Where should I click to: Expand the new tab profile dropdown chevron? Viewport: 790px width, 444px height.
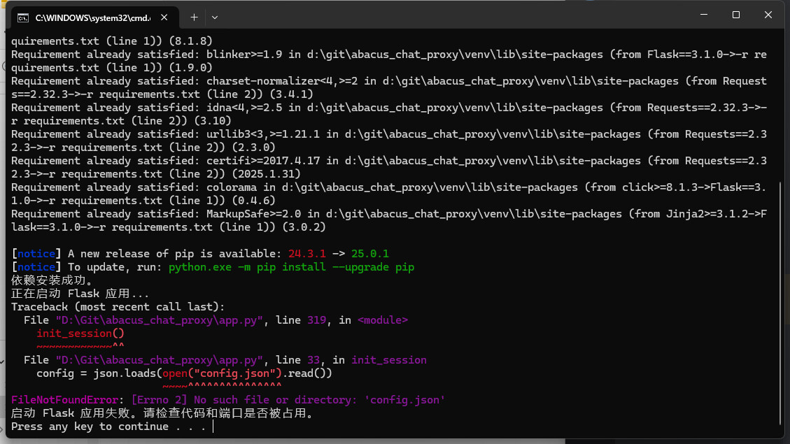(x=215, y=17)
